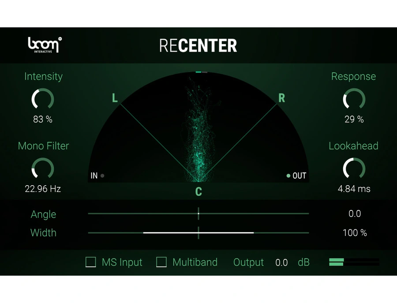The image size is (397, 303).
Task: Click the Multiband label text
Action: 195,262
